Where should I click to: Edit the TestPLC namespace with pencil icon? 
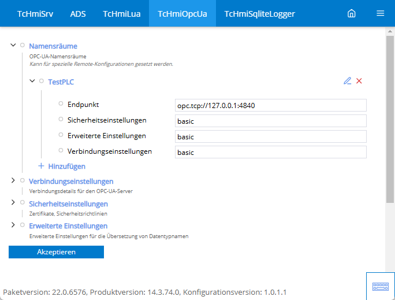coord(348,81)
